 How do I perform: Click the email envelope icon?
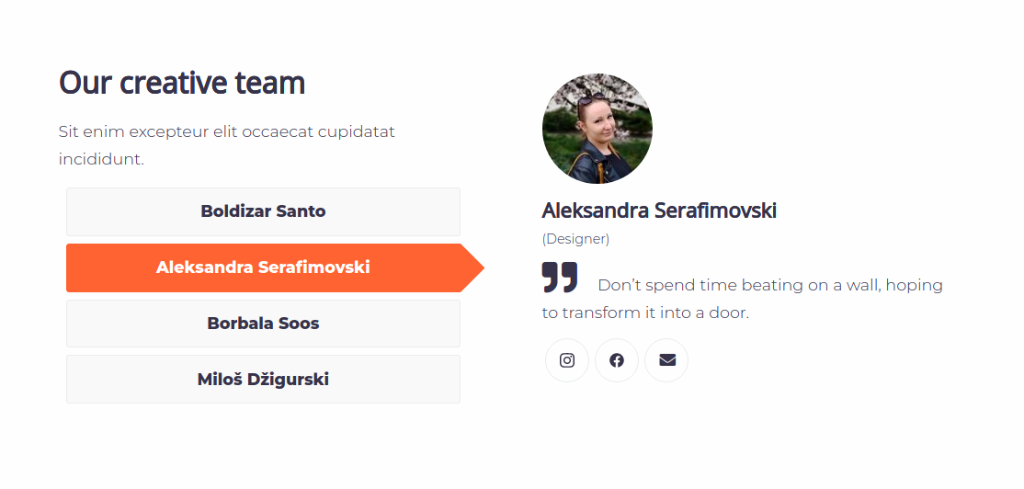666,360
